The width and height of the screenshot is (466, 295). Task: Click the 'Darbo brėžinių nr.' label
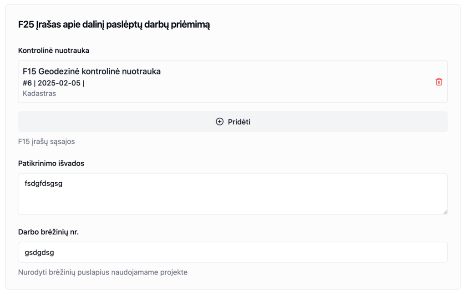pos(48,232)
